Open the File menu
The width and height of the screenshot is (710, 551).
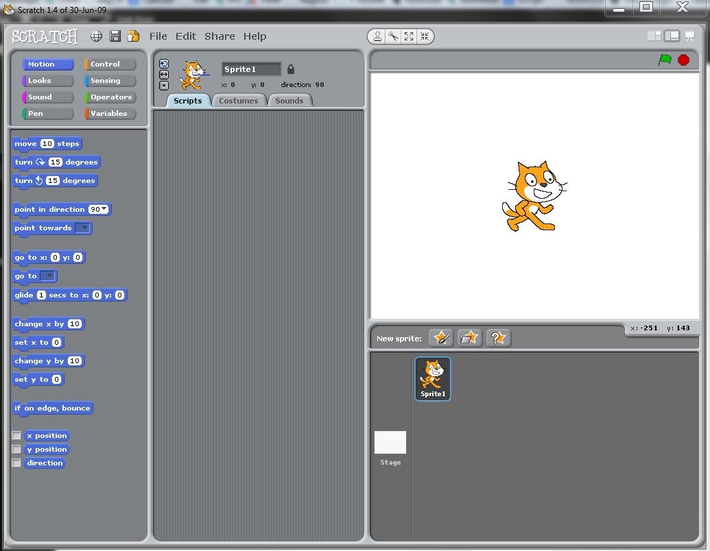[x=158, y=36]
